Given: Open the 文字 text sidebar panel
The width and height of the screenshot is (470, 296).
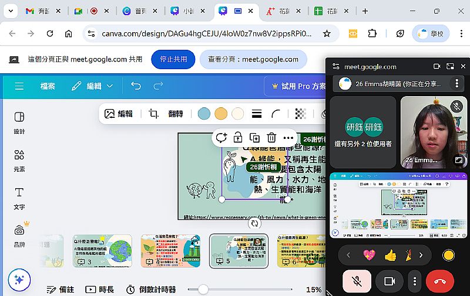Looking at the screenshot, I should pos(19,198).
